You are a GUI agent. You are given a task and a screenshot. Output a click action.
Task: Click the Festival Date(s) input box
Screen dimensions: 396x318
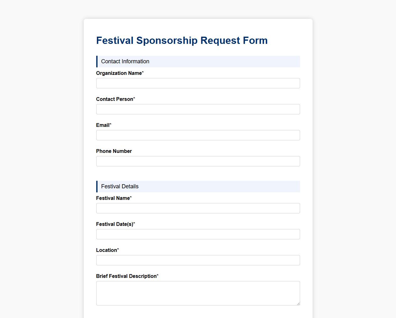pyautogui.click(x=198, y=234)
